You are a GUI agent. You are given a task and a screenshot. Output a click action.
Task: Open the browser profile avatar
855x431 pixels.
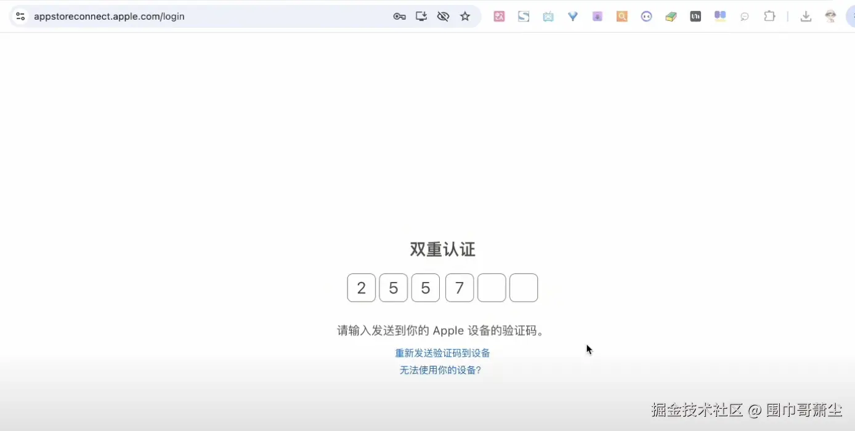[x=831, y=17]
